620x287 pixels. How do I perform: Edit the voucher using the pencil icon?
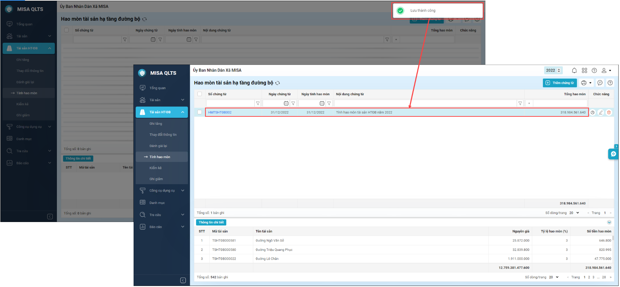pyautogui.click(x=601, y=113)
